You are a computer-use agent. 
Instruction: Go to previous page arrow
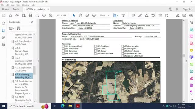click(x=44, y=15)
